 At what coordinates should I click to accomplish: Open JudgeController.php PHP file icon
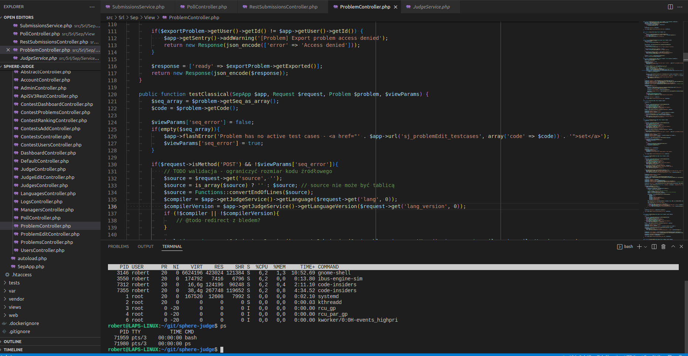pos(16,169)
